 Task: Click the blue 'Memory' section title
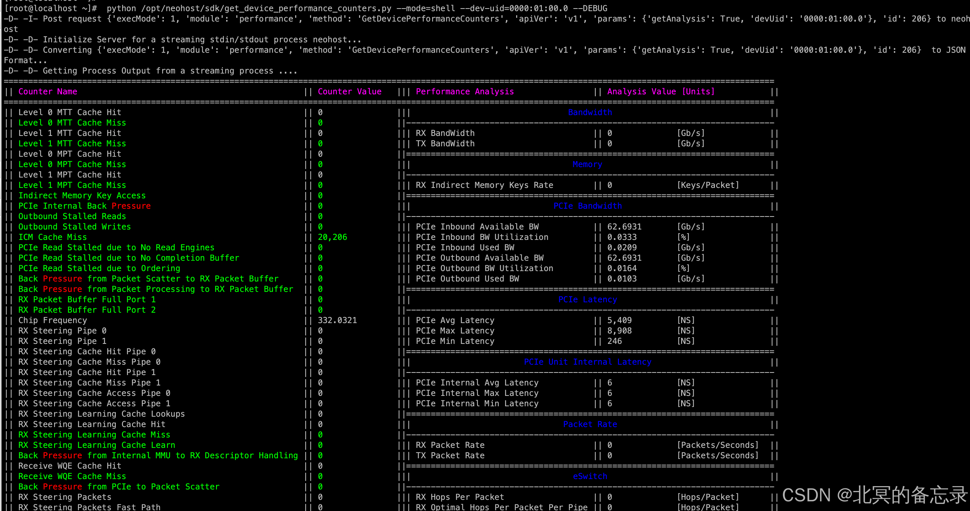coord(587,164)
